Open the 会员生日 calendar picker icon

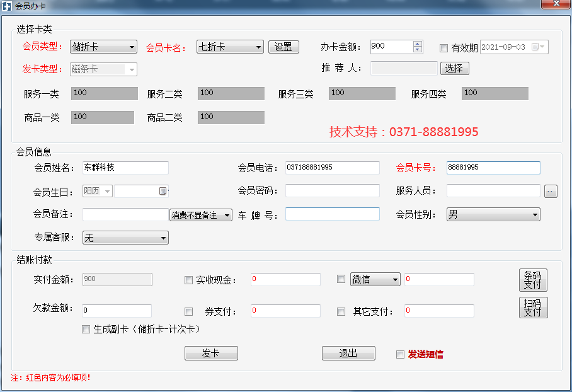[x=163, y=191]
